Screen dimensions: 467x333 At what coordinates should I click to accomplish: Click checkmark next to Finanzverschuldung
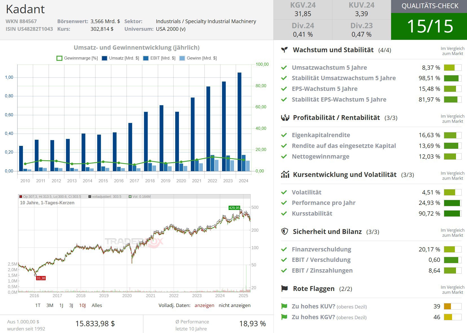click(x=284, y=249)
